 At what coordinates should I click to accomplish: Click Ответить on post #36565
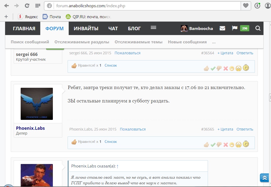pos(245,129)
